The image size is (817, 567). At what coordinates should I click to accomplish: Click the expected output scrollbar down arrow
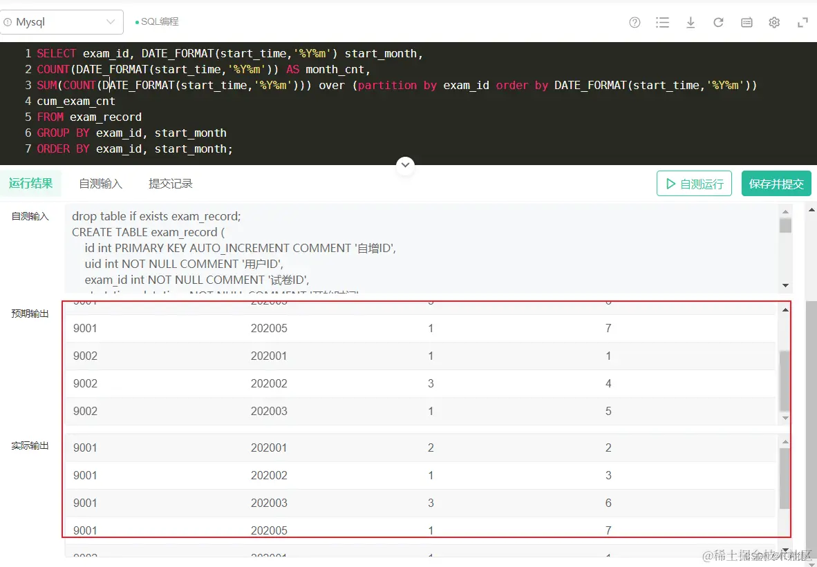[786, 418]
